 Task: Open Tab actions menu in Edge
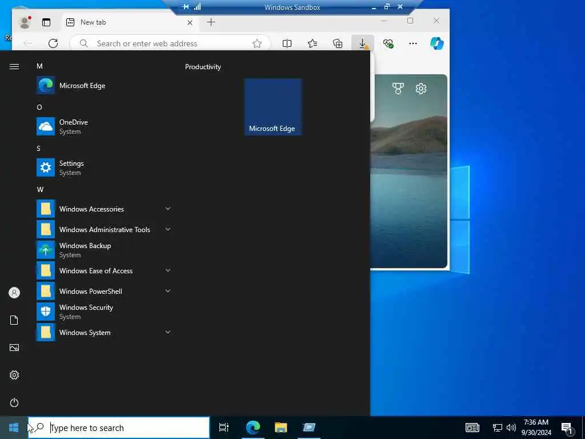click(x=46, y=22)
